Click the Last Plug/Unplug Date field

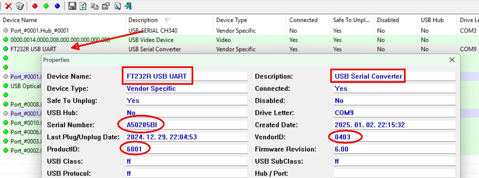click(186, 137)
